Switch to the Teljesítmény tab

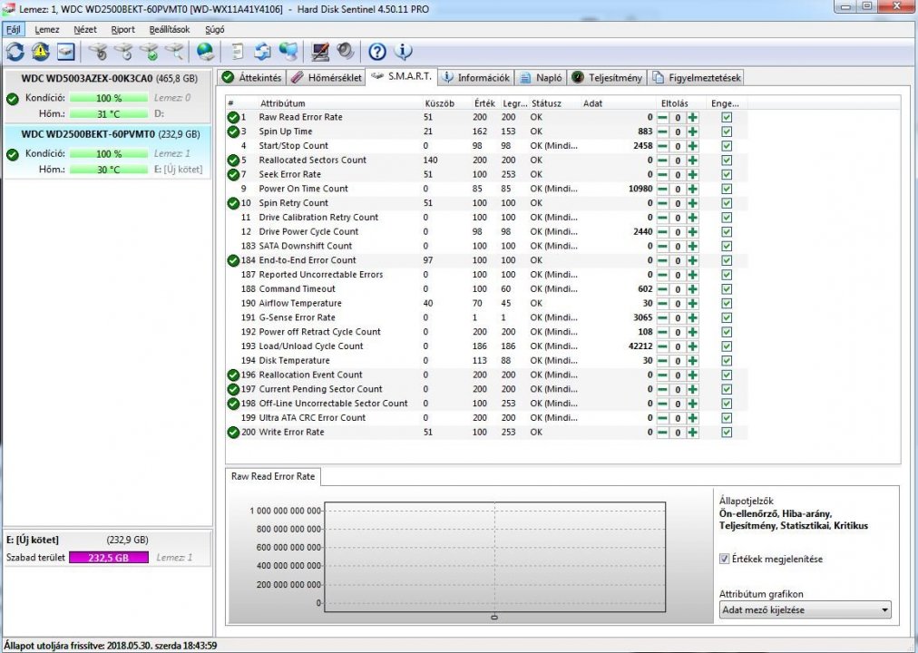pyautogui.click(x=607, y=78)
